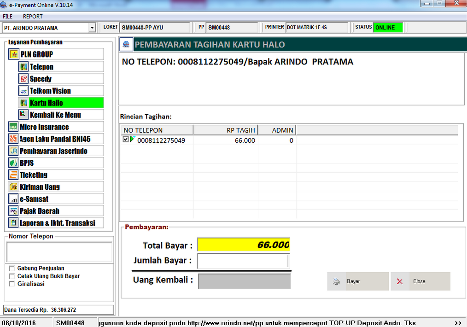Click the RP TAGIH column header
Screen dimensions: 467x327
(x=226, y=130)
